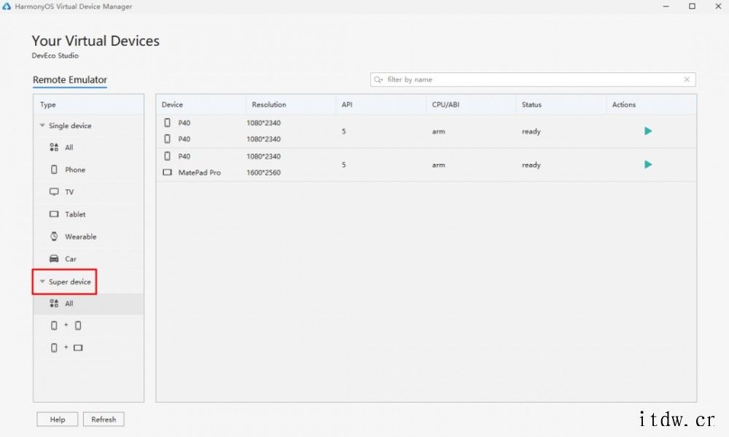Click the CPU/ABI column header
Screen dimensions: 729x437
(x=471, y=104)
